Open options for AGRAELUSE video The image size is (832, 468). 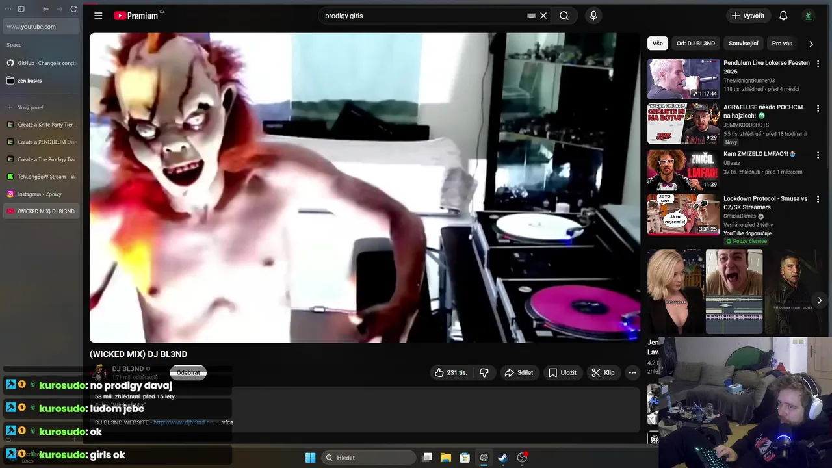click(x=818, y=108)
